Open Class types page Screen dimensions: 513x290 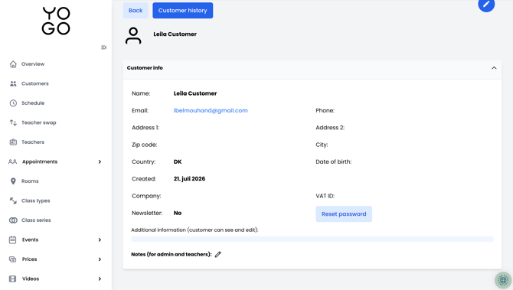click(36, 200)
